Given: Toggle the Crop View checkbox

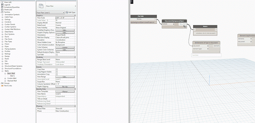Looking at the screenshot, I should click(x=57, y=69).
